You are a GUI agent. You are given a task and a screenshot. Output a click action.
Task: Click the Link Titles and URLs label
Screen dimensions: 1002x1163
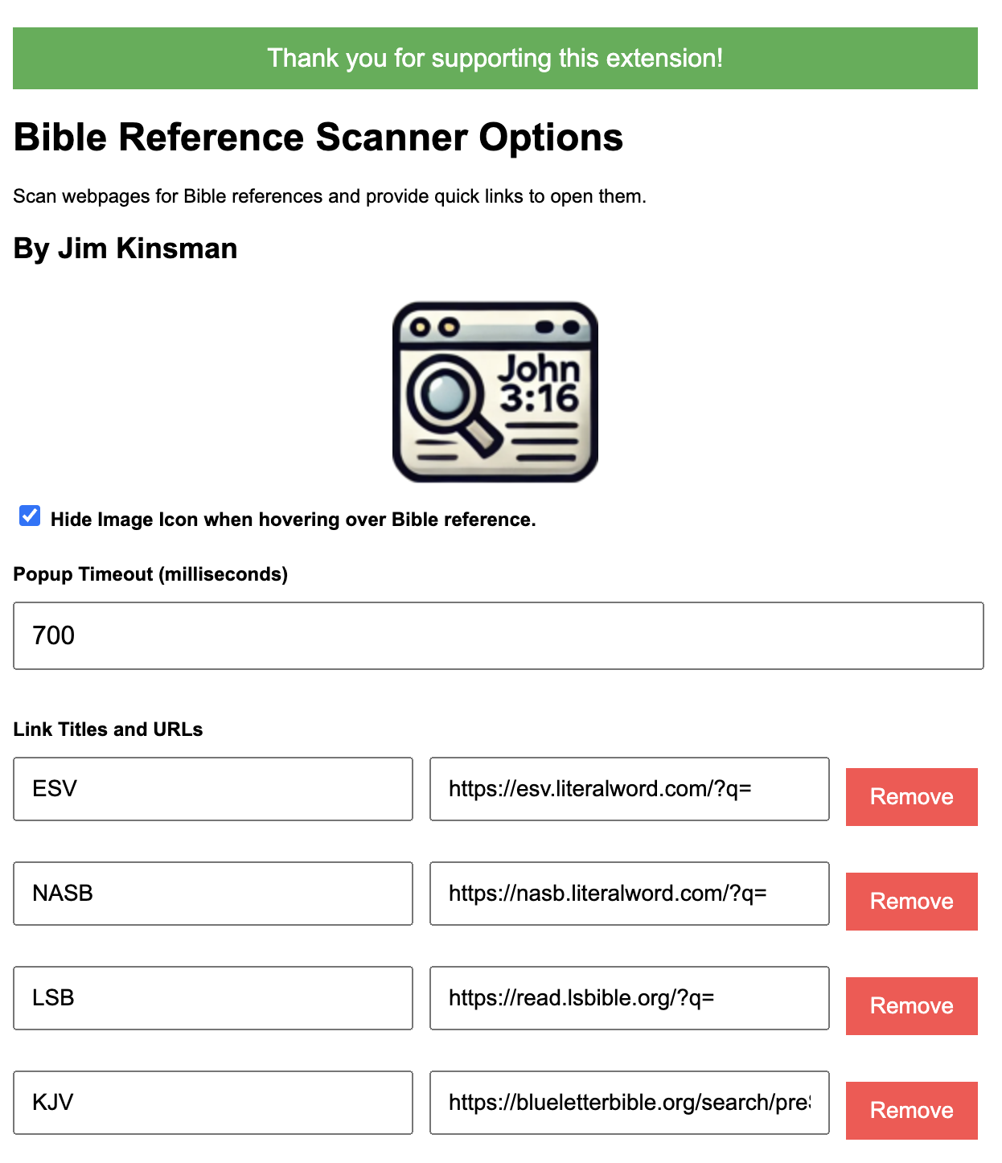coord(107,729)
